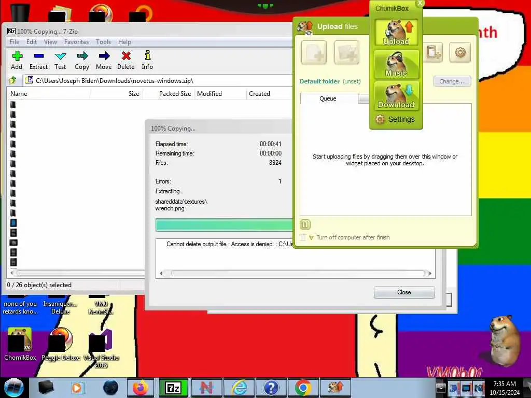The height and width of the screenshot is (398, 531).
Task: Click the Delete red X icon
Action: click(x=125, y=60)
